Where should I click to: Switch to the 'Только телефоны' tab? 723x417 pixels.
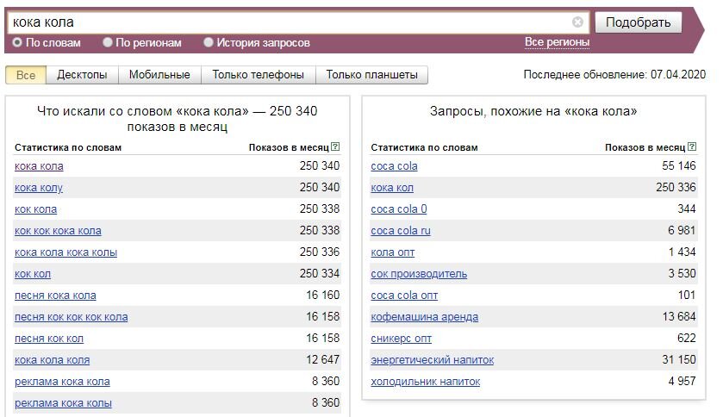259,75
